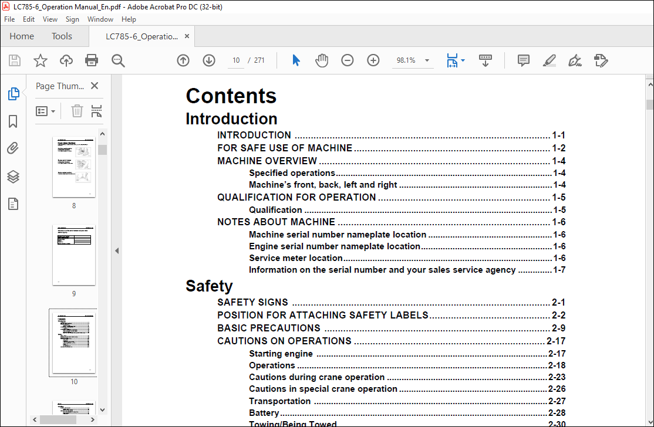The height and width of the screenshot is (427, 654).
Task: Click the CAUTIONS ON OPERATIONS entry
Action: [x=391, y=341]
